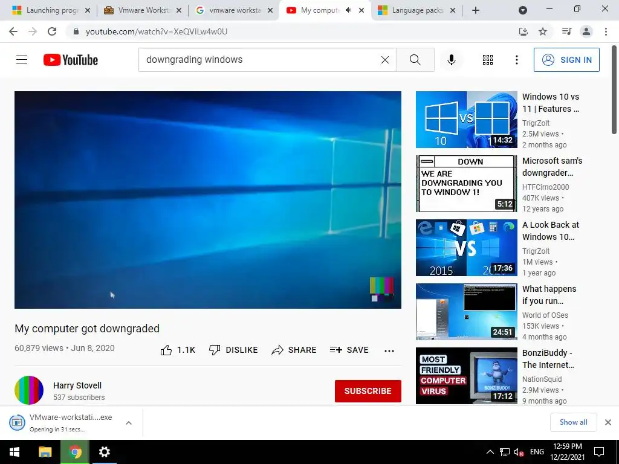Open ENG language indicator
The width and height of the screenshot is (619, 464).
537,452
